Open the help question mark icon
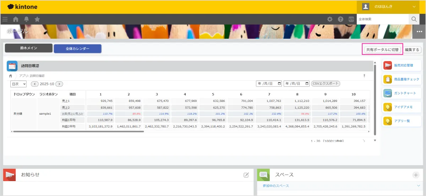This screenshot has height=196, width=426. 340,19
